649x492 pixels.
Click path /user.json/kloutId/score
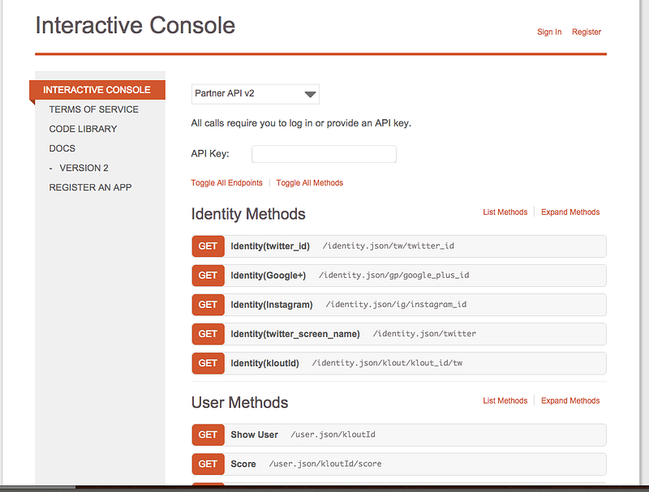(325, 464)
